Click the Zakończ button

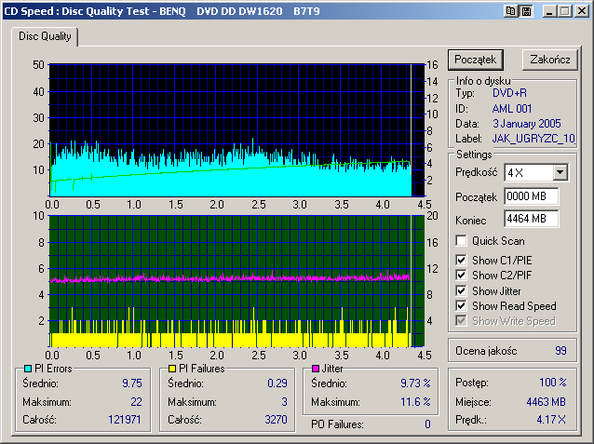click(x=550, y=60)
